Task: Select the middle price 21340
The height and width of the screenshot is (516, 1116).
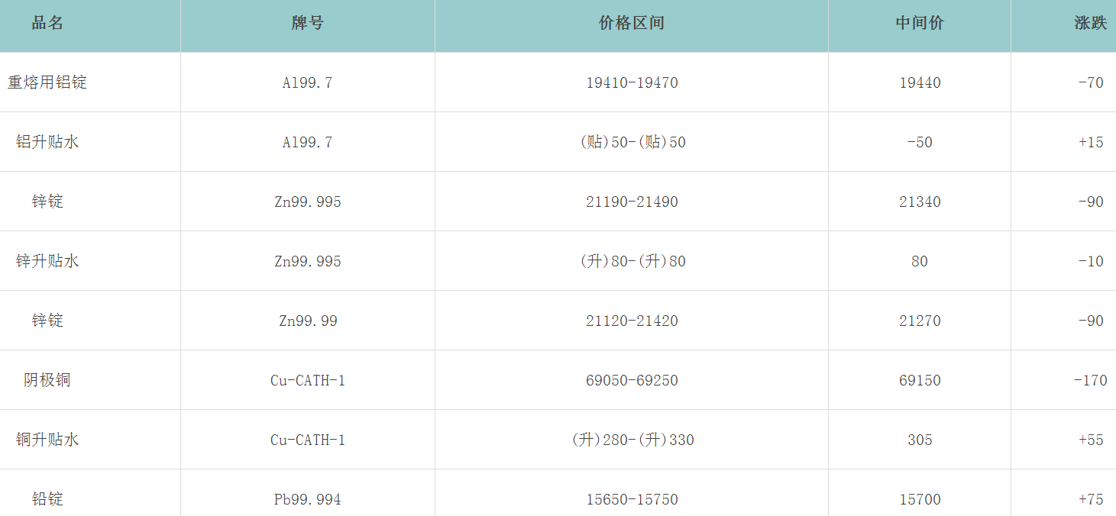Action: tap(920, 202)
